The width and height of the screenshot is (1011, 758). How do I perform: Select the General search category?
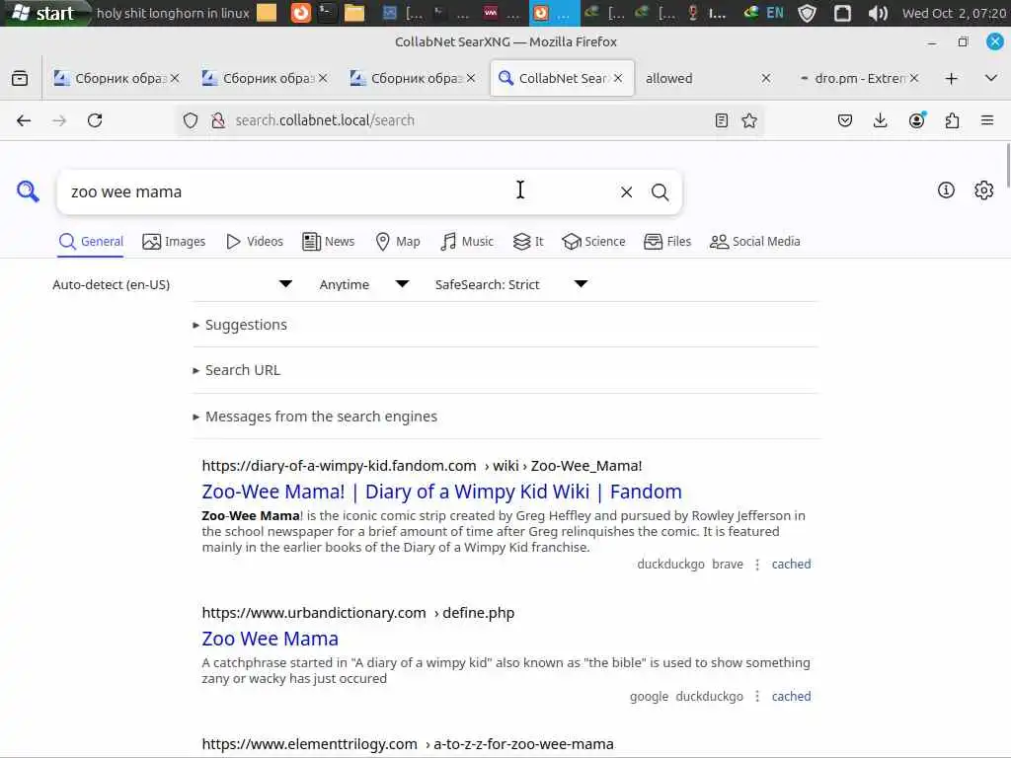(x=90, y=242)
